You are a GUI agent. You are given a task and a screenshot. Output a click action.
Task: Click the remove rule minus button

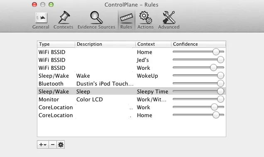pyautogui.click(x=53, y=145)
